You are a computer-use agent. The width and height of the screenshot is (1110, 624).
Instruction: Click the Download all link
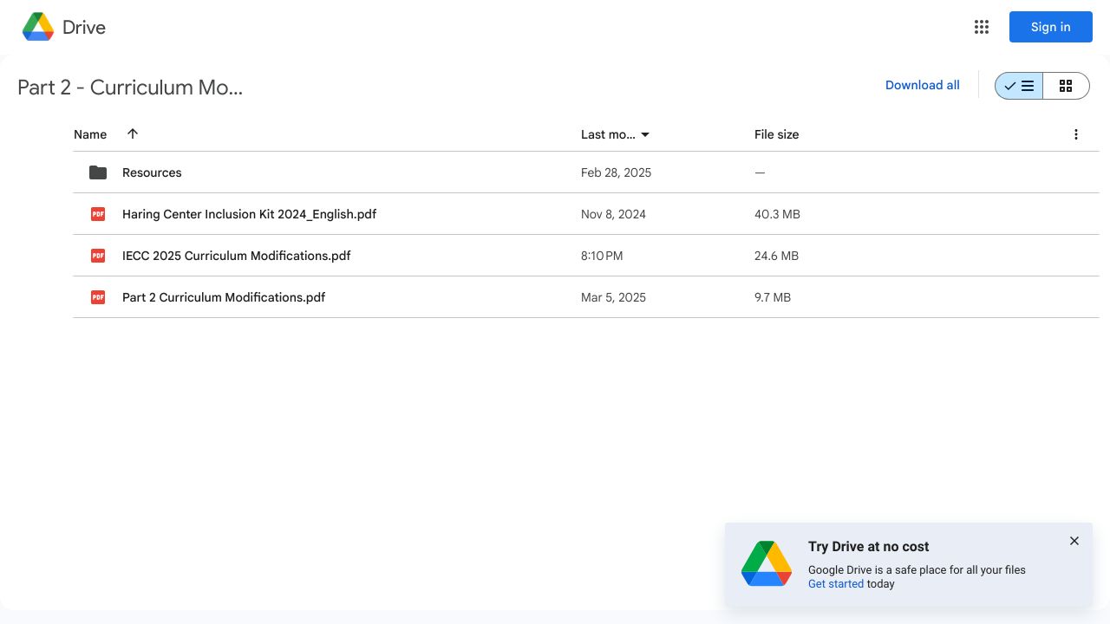pyautogui.click(x=923, y=85)
